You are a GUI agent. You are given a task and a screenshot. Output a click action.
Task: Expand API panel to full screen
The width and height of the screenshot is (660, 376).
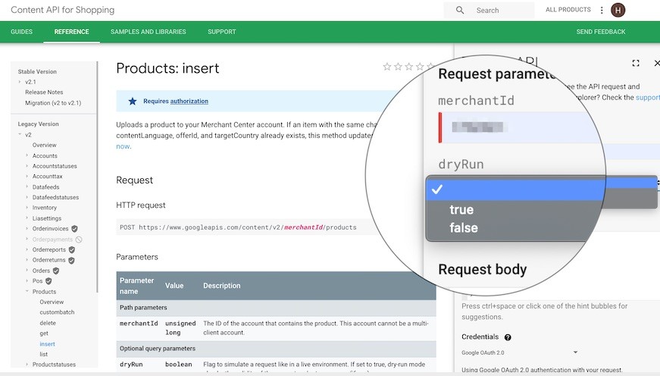(x=636, y=63)
